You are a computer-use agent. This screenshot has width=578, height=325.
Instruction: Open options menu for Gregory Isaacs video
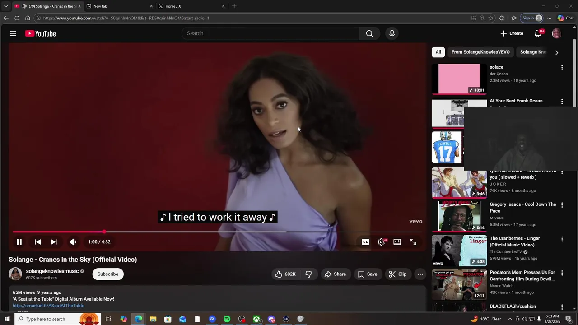[562, 205]
